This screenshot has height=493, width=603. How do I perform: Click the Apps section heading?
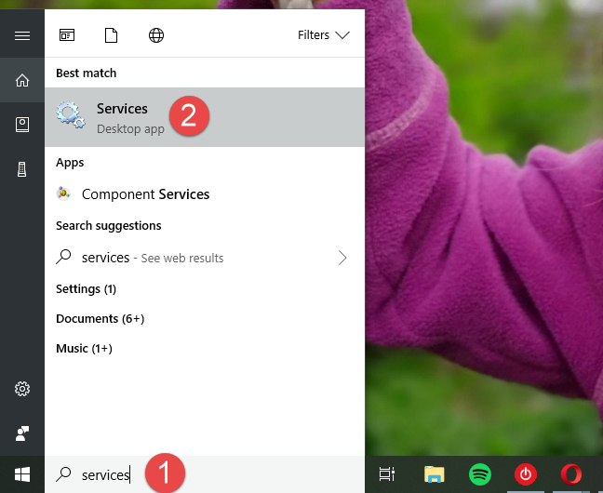click(x=70, y=163)
